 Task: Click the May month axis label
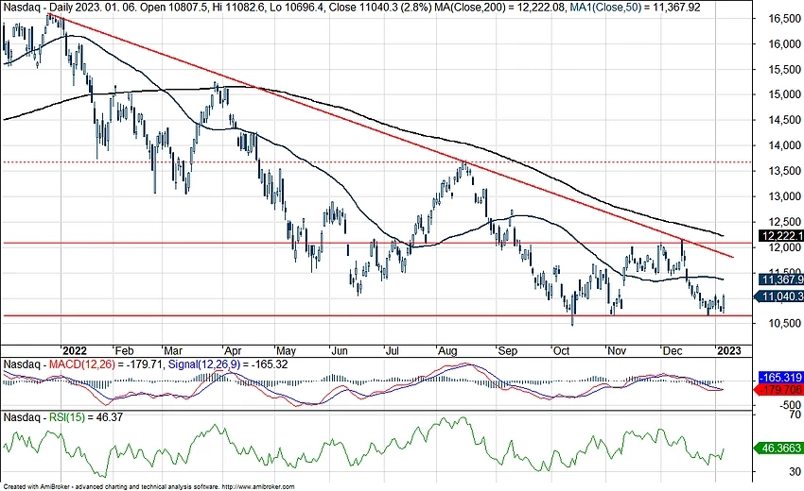[x=286, y=351]
